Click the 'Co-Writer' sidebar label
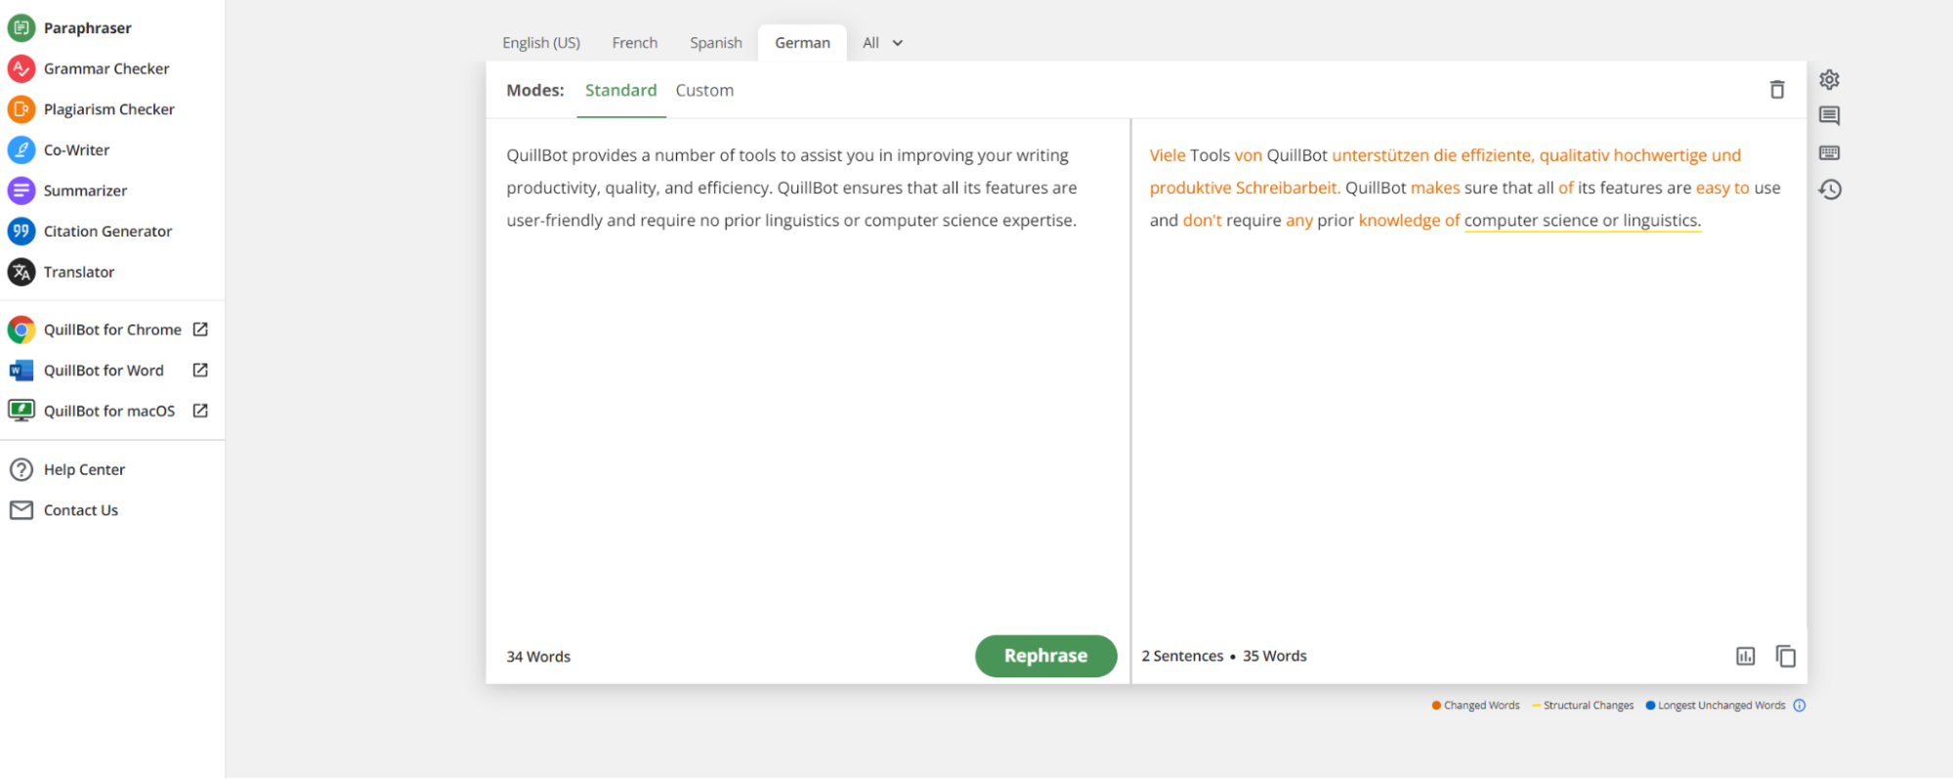1953x779 pixels. click(x=76, y=150)
